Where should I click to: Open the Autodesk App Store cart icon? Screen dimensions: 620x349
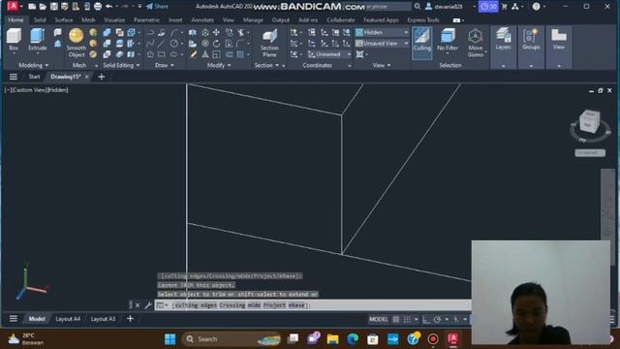point(504,7)
